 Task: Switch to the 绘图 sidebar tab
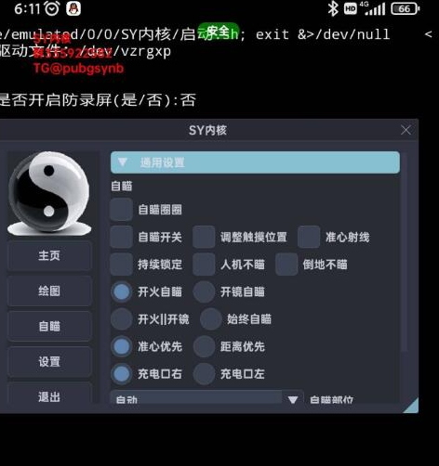coord(49,291)
